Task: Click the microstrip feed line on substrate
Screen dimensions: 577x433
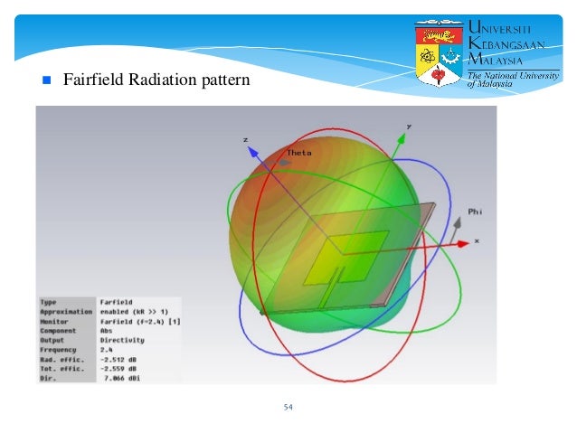Action: click(331, 288)
